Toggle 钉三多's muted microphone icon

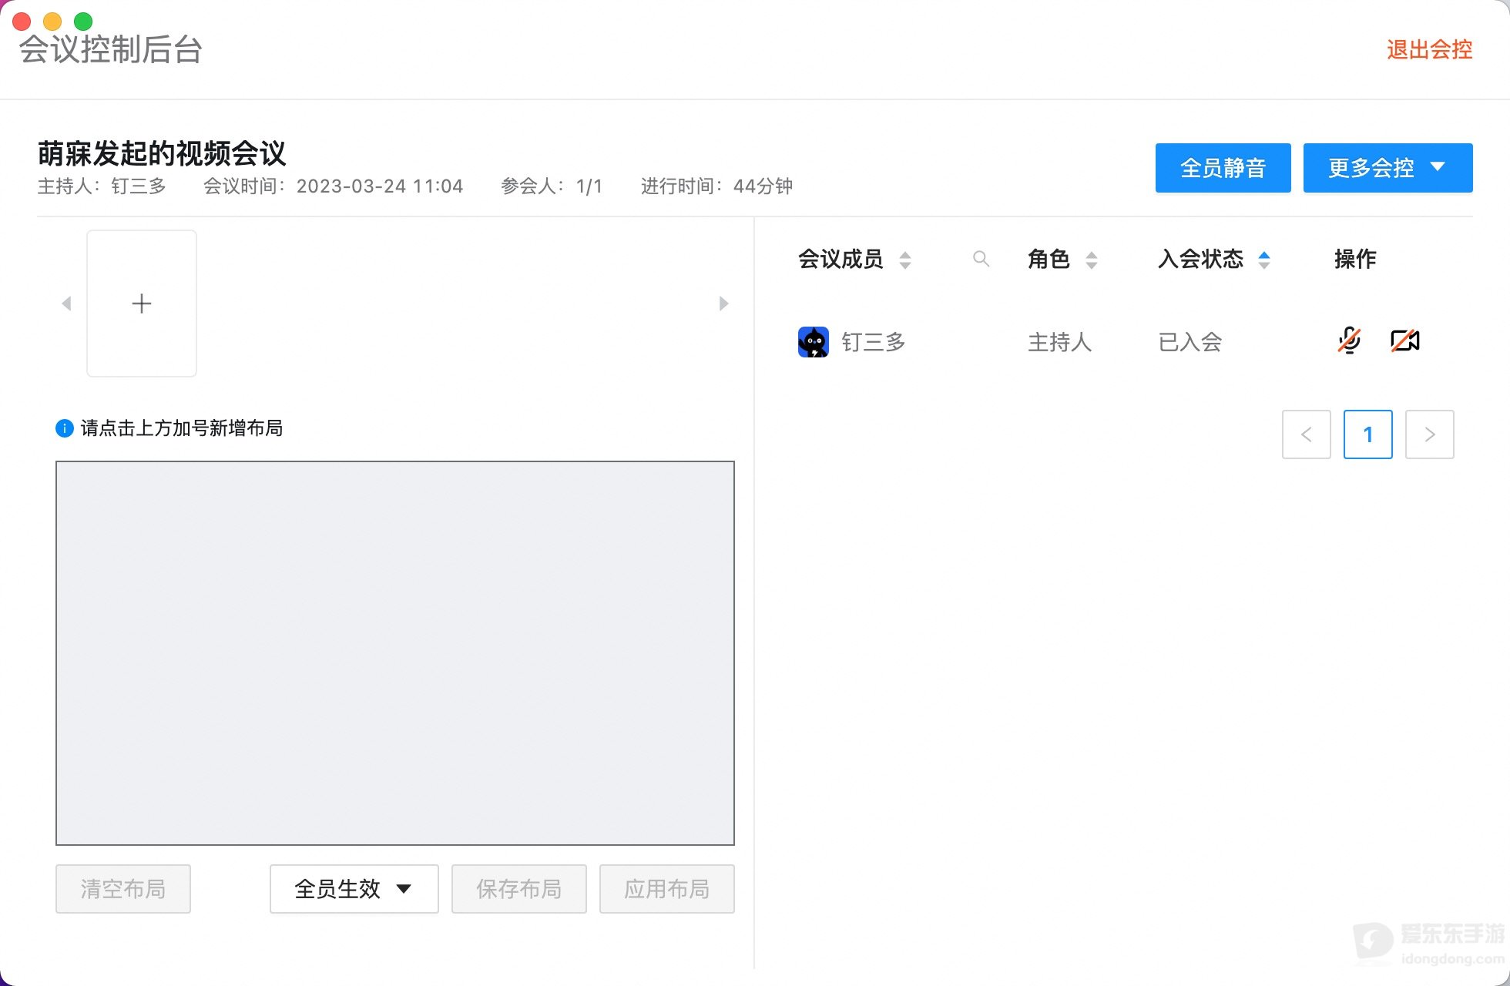[1349, 340]
